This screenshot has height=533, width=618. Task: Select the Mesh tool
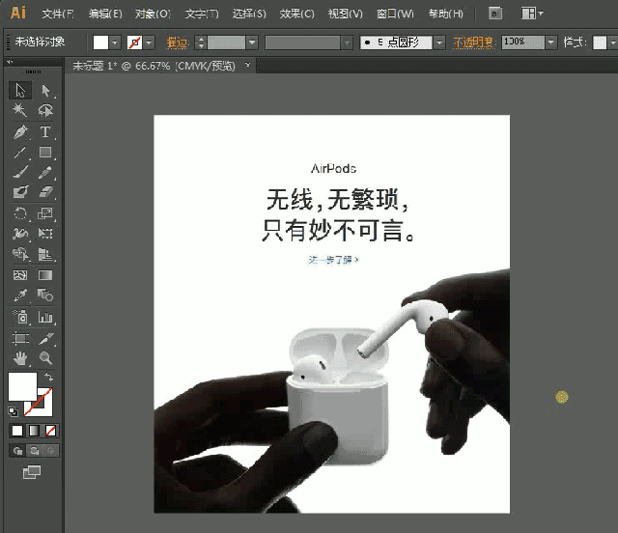20,275
